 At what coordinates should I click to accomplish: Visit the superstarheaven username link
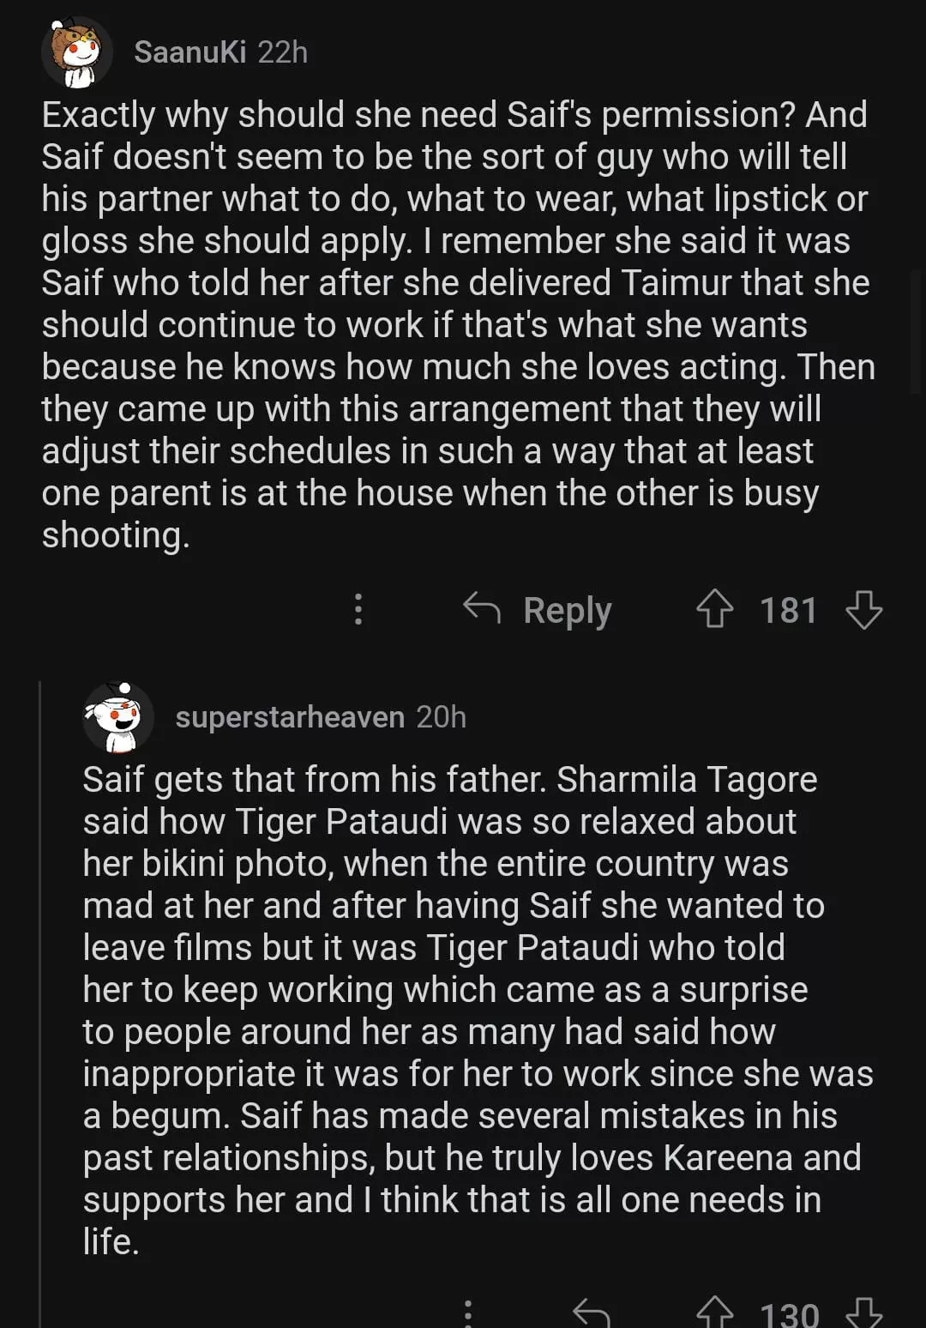pyautogui.click(x=290, y=717)
